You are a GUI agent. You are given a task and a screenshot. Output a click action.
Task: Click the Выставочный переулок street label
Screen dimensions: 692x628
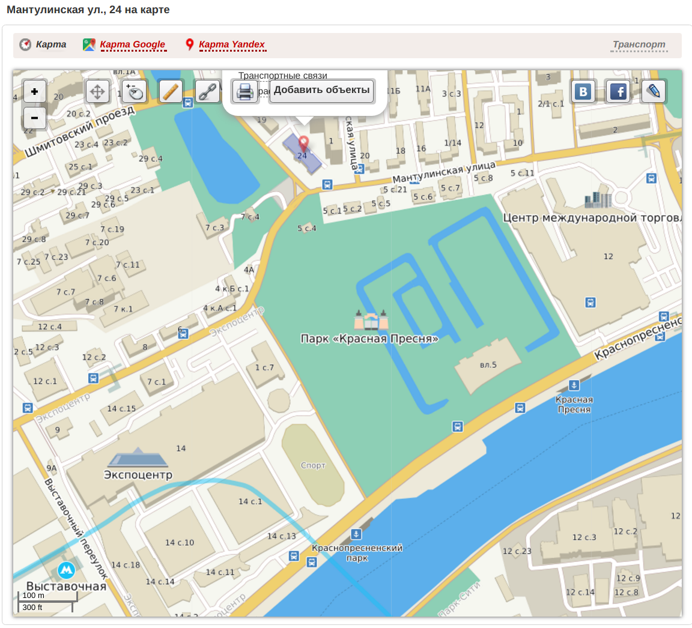[76, 529]
